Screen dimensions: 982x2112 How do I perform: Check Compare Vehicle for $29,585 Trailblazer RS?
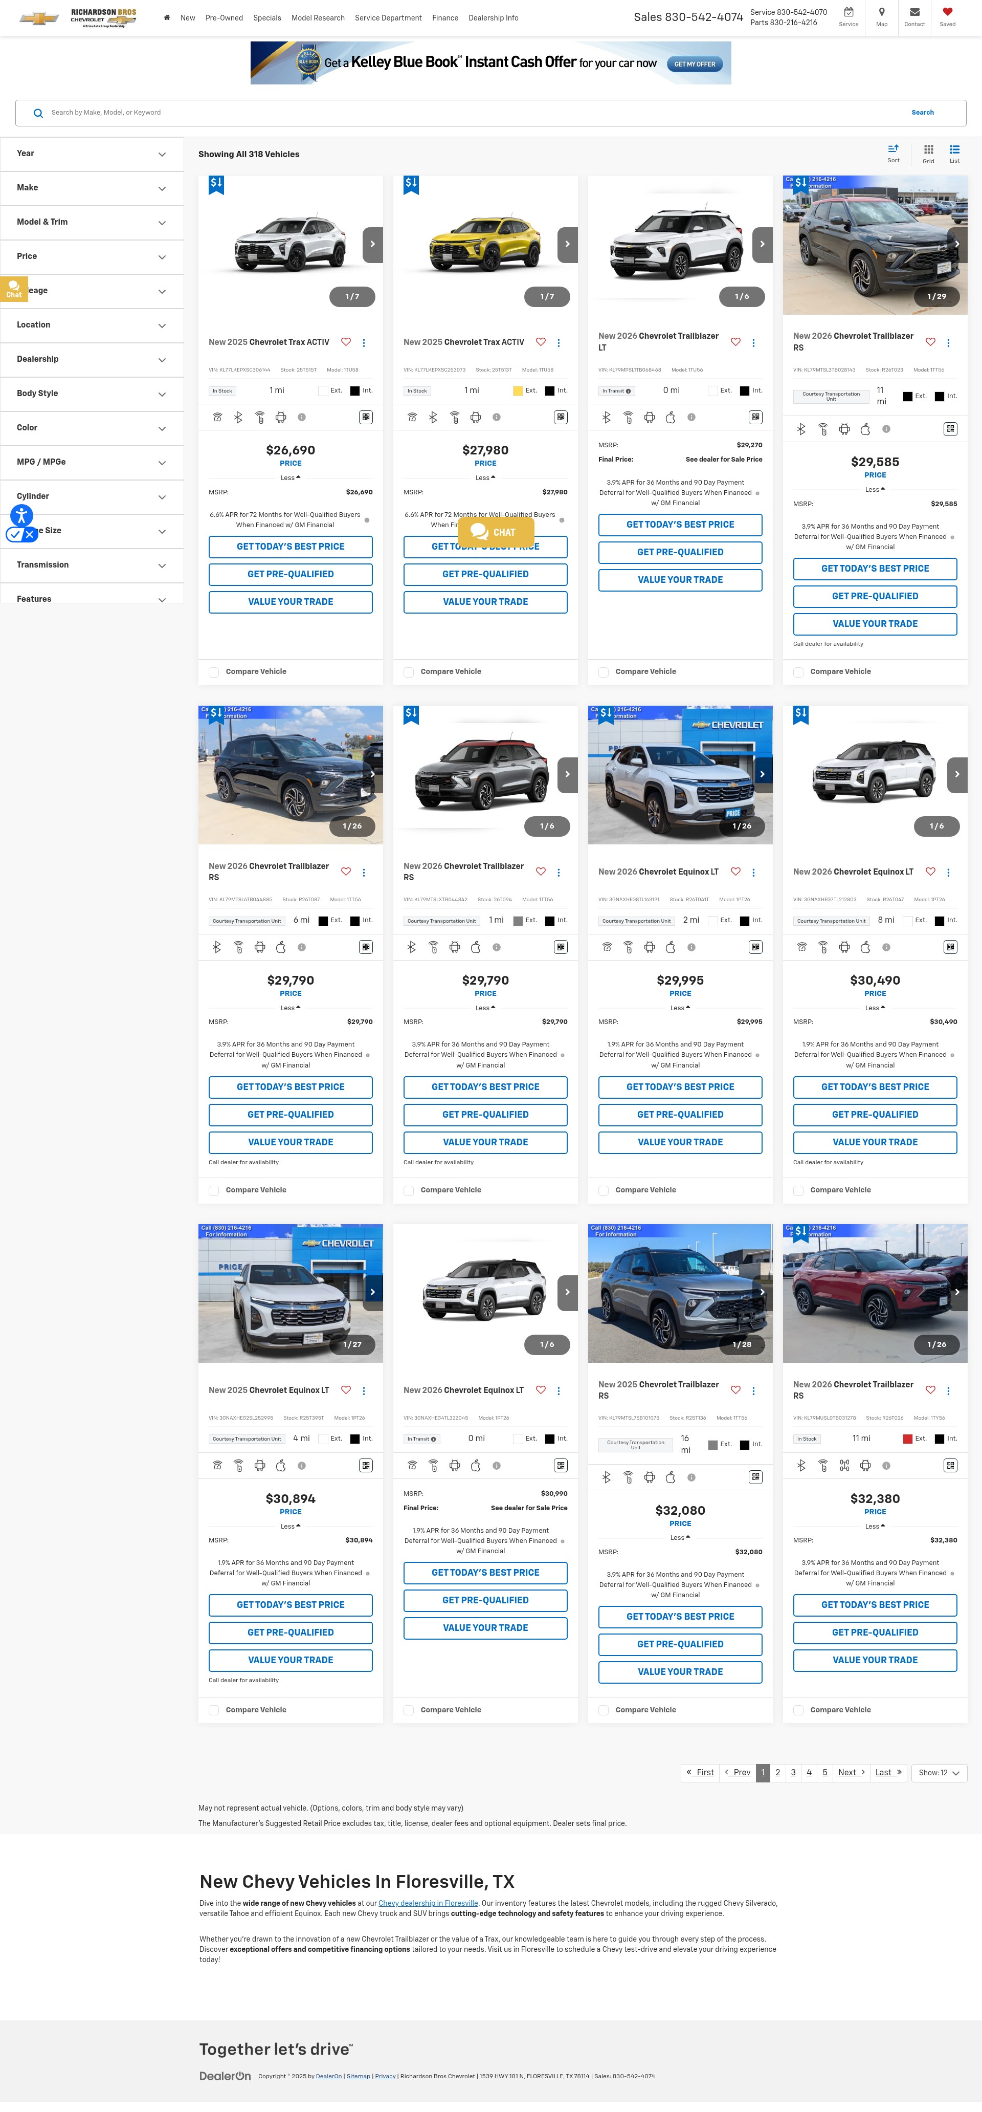click(x=798, y=672)
